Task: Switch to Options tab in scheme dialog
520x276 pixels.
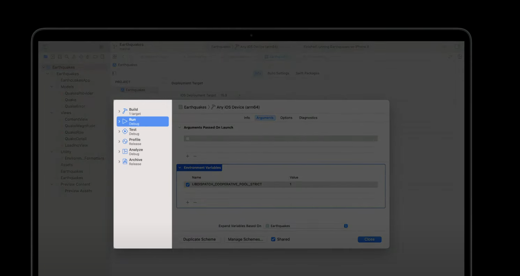Action: [x=286, y=118]
